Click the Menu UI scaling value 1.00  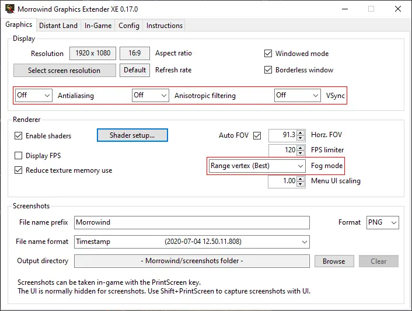(282, 181)
